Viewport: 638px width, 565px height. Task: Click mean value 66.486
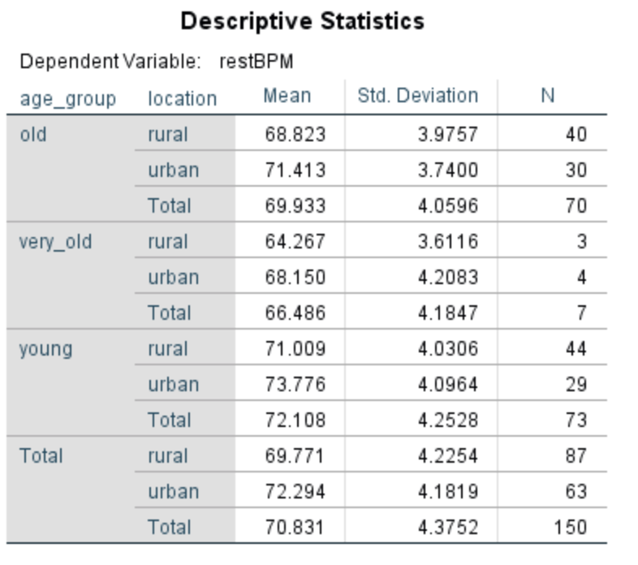(x=295, y=313)
